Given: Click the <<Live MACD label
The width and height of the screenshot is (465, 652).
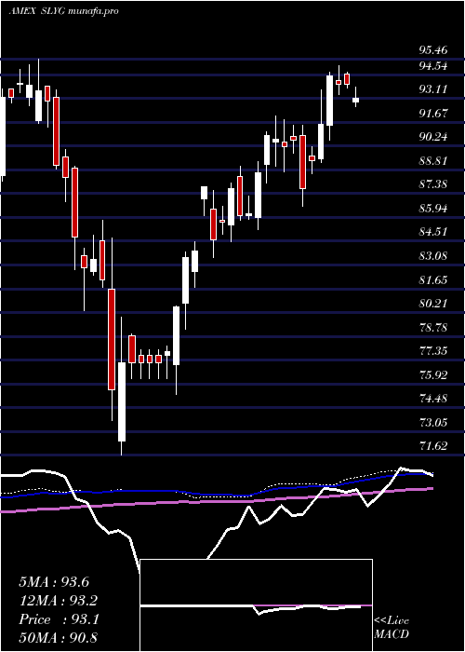Looking at the screenshot, I should tap(392, 628).
